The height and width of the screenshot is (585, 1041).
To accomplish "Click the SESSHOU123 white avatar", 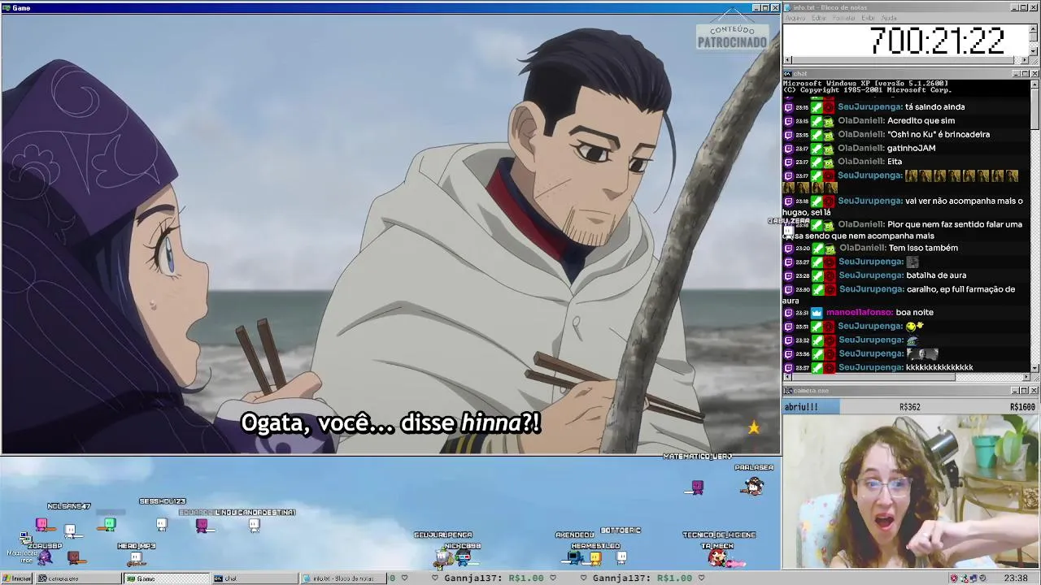I will point(162,525).
